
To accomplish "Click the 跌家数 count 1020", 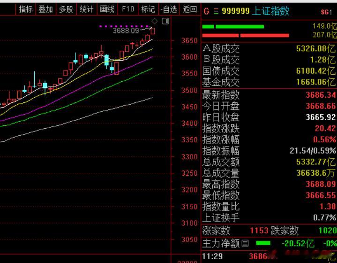I will pyautogui.click(x=328, y=231).
